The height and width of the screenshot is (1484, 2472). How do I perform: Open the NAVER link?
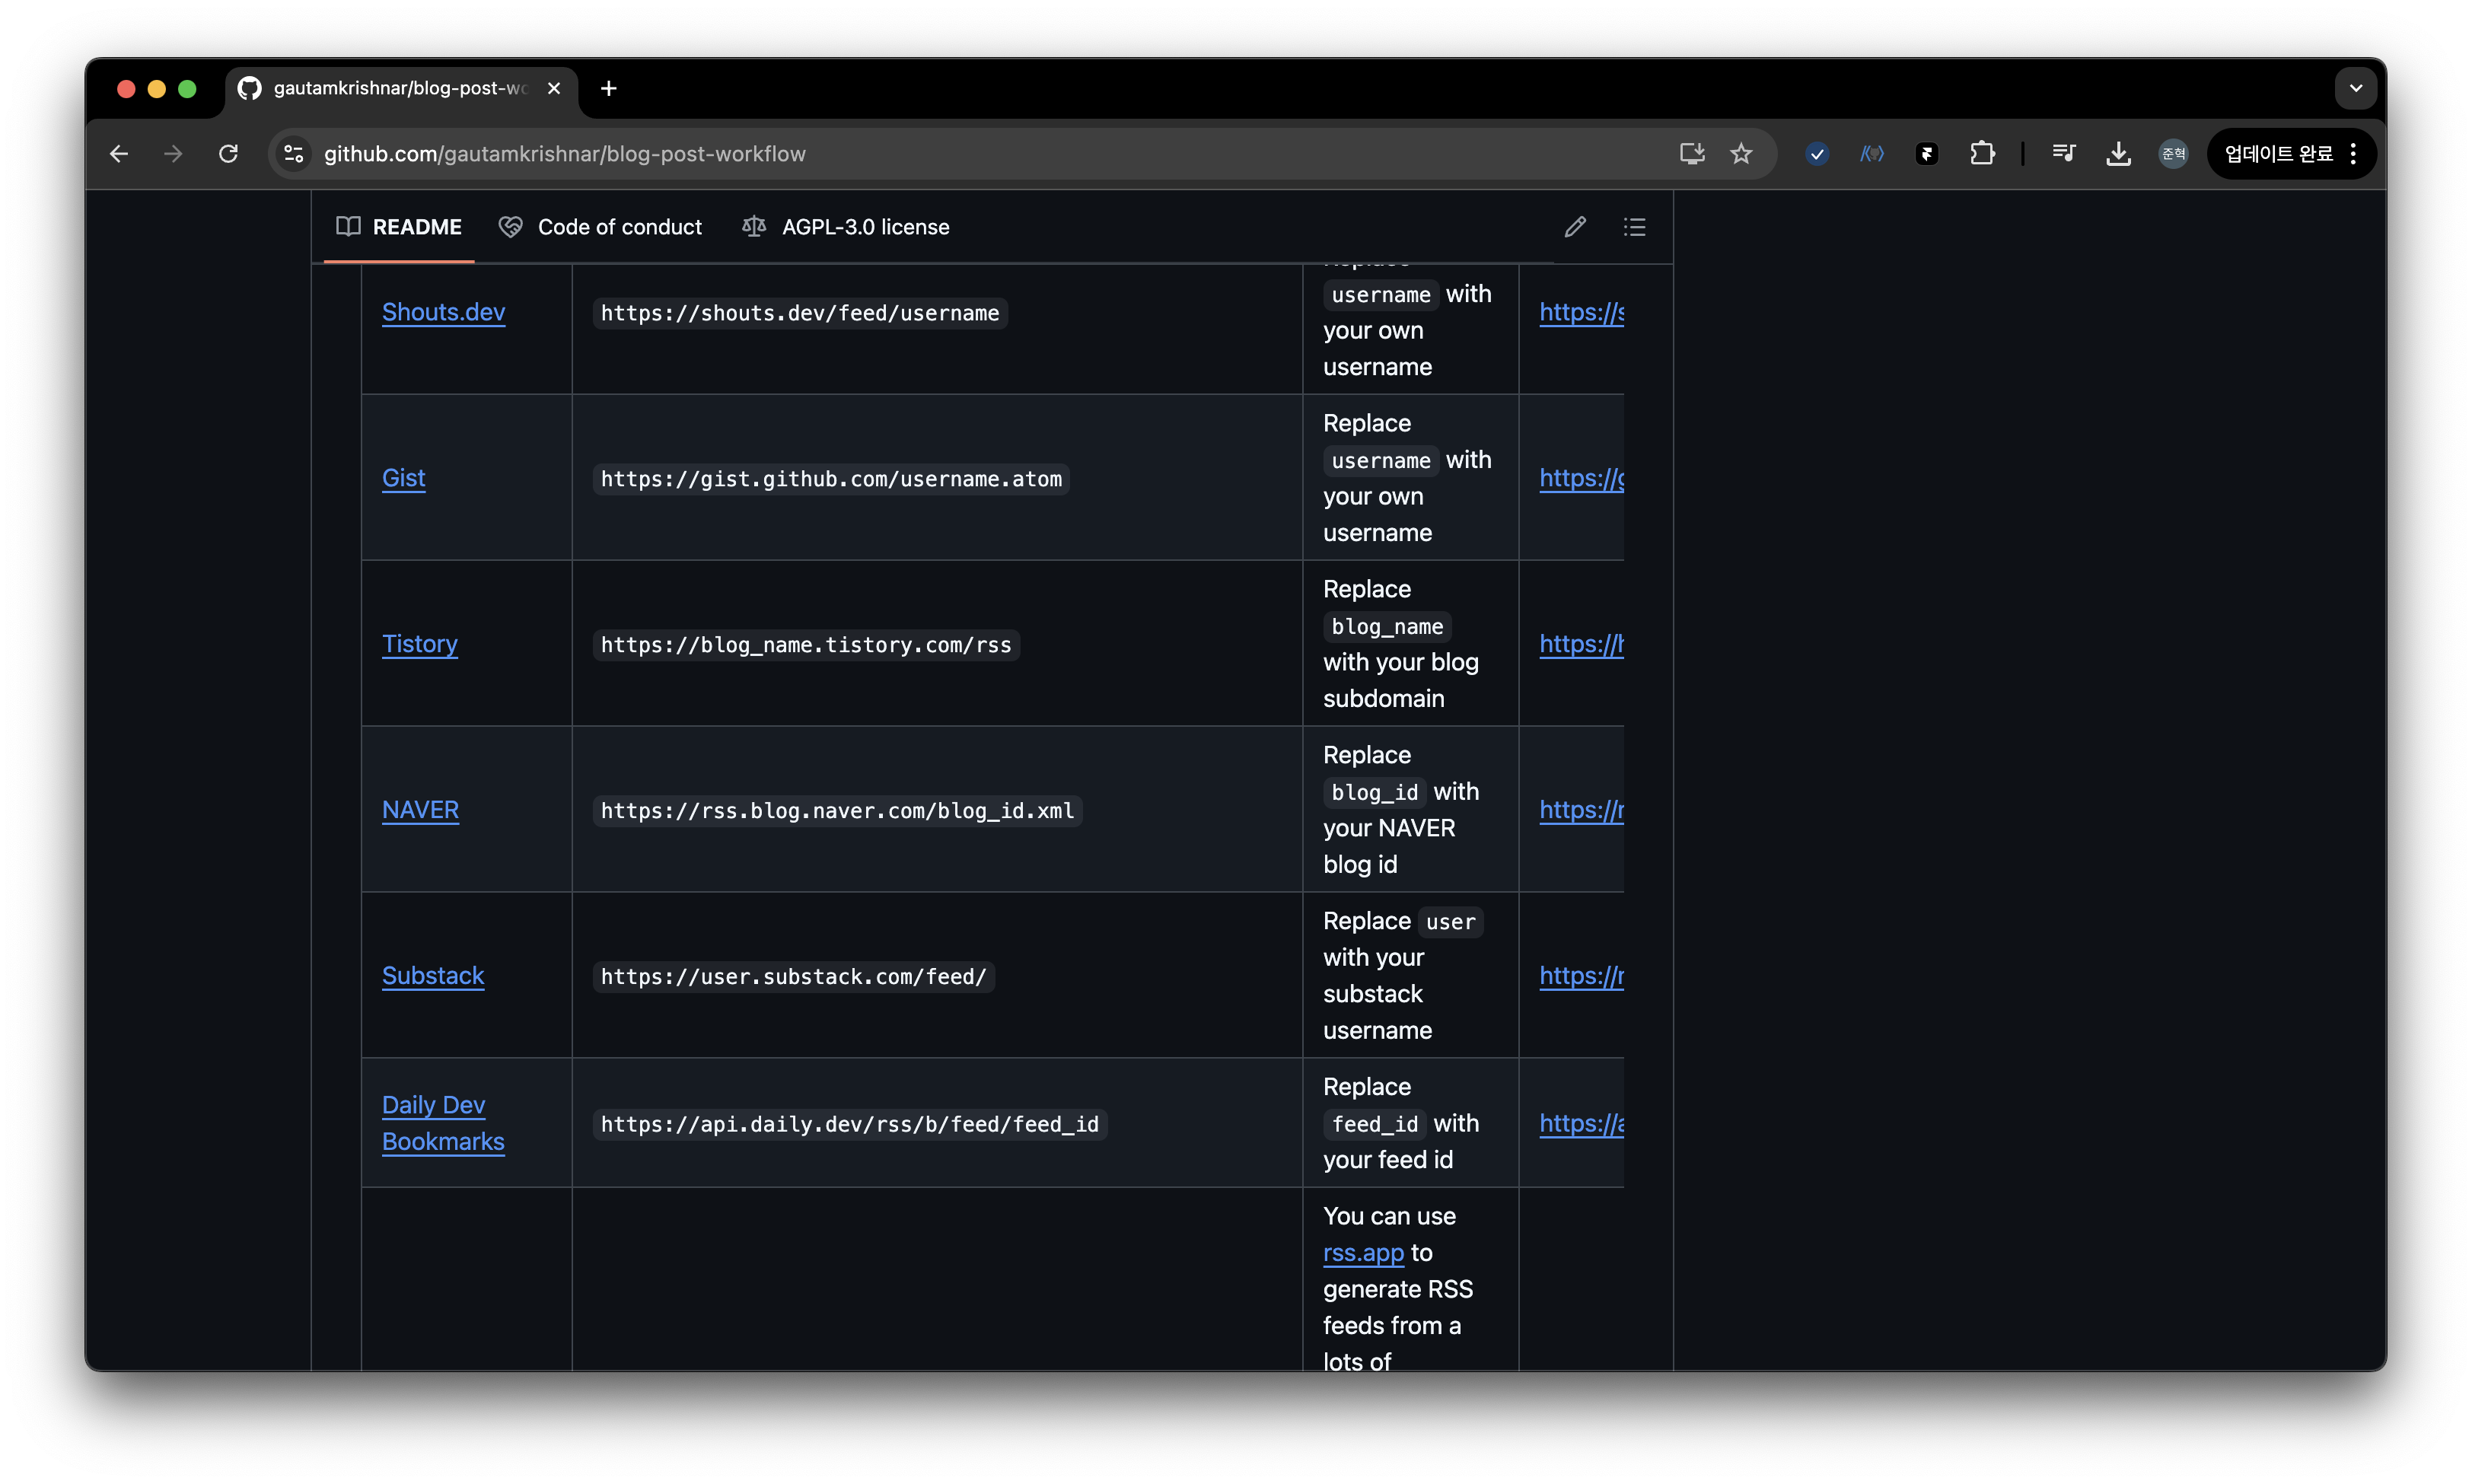420,810
